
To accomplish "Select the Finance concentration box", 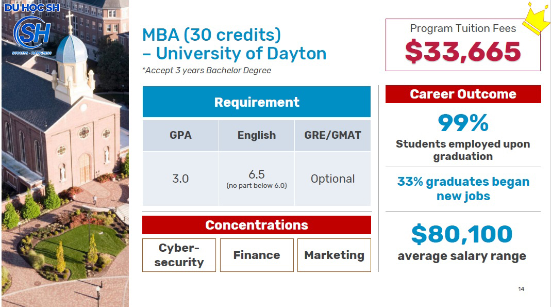I will tap(257, 255).
